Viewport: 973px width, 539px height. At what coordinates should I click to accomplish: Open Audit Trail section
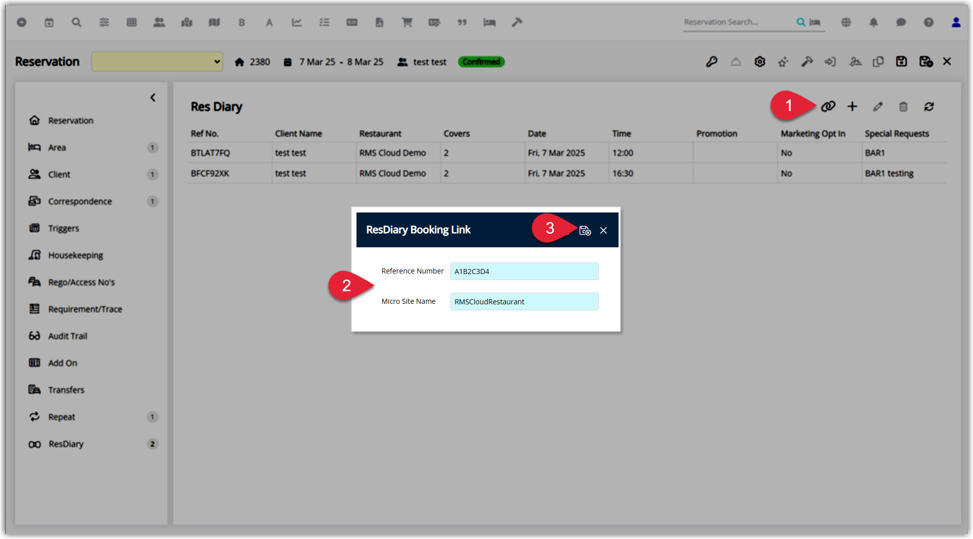click(x=68, y=336)
